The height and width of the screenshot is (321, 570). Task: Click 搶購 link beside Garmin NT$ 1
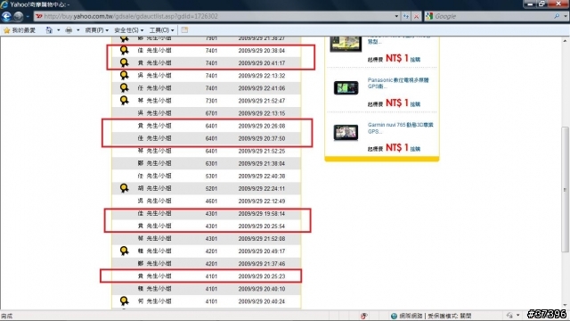(415, 149)
